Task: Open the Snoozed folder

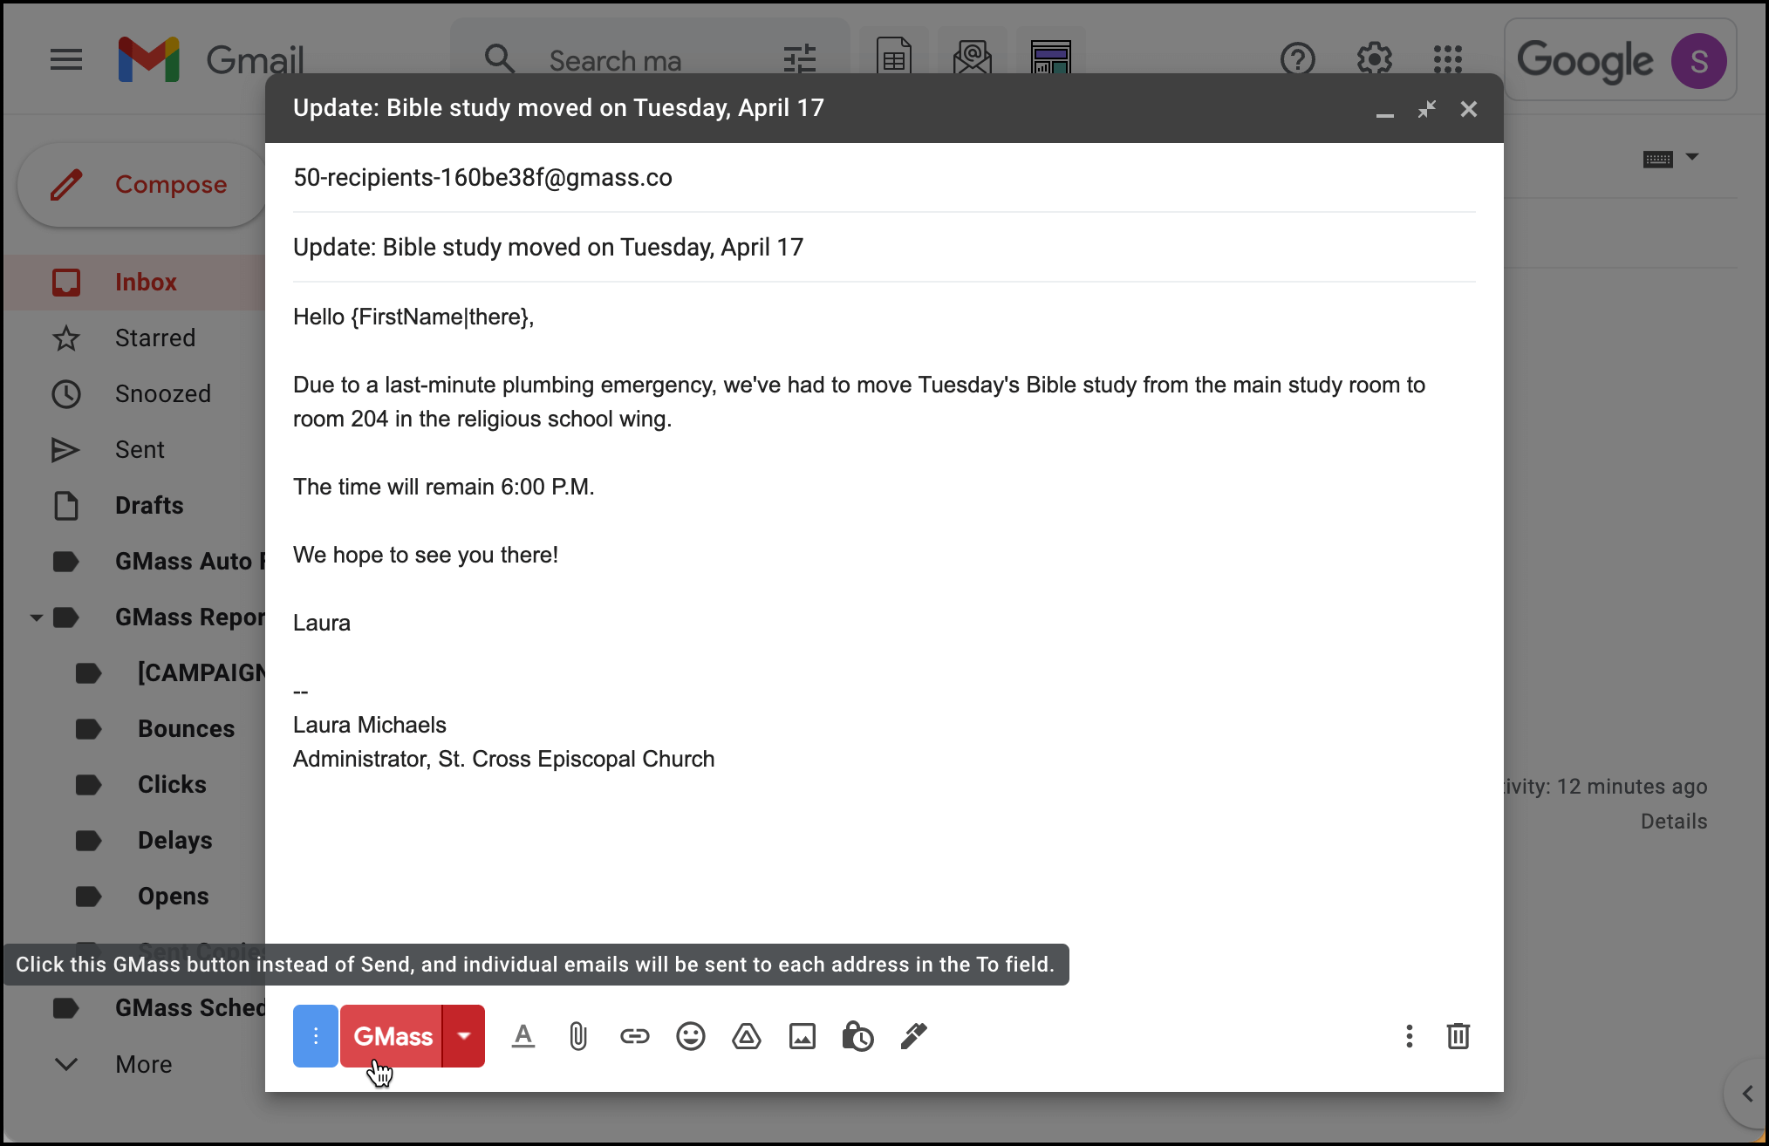Action: tap(134, 394)
